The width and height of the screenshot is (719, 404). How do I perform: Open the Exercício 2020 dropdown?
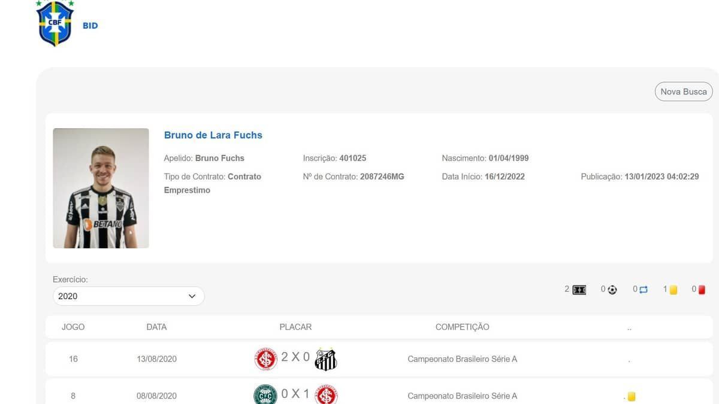click(x=128, y=296)
